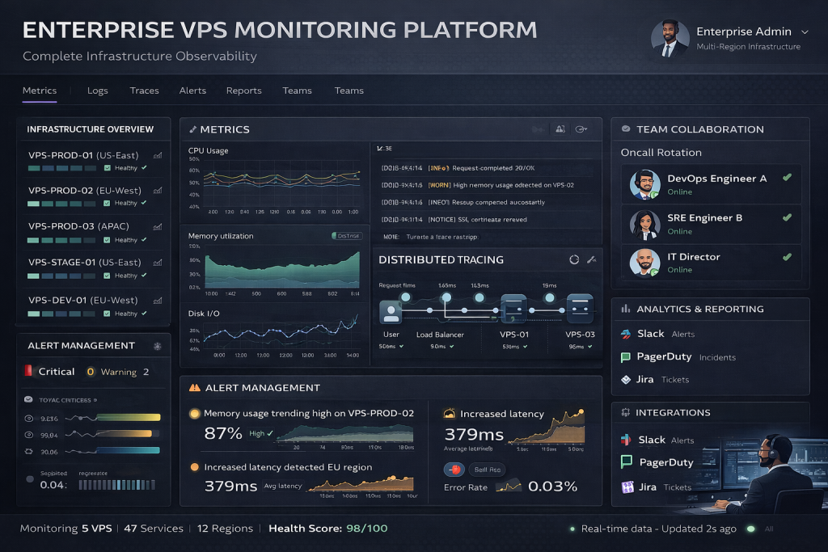This screenshot has width=828, height=552.
Task: Click the yellow bar for 9.236 metric
Action: coord(129,417)
